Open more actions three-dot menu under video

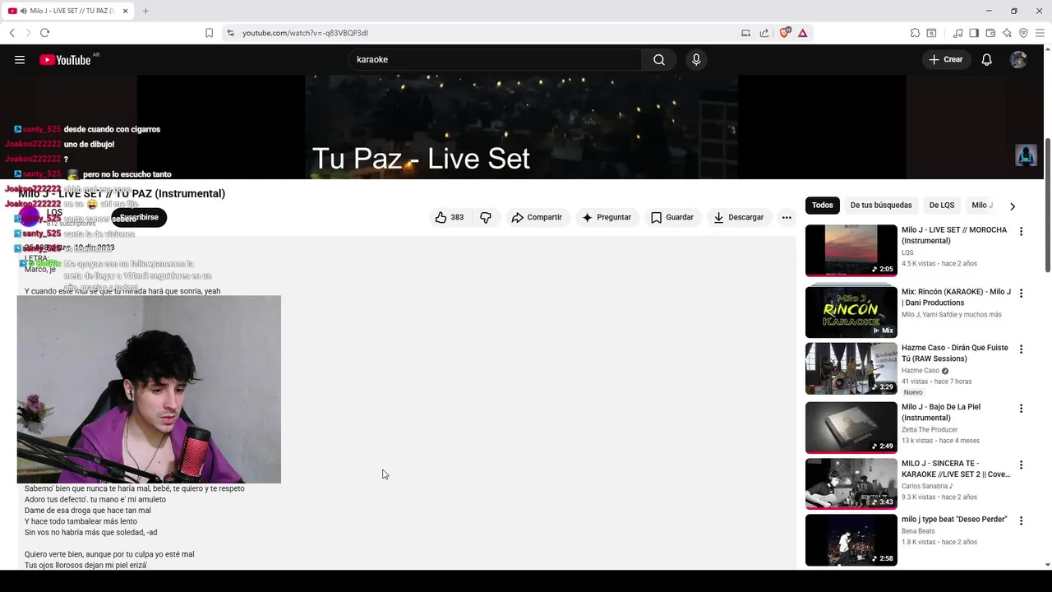click(x=787, y=217)
